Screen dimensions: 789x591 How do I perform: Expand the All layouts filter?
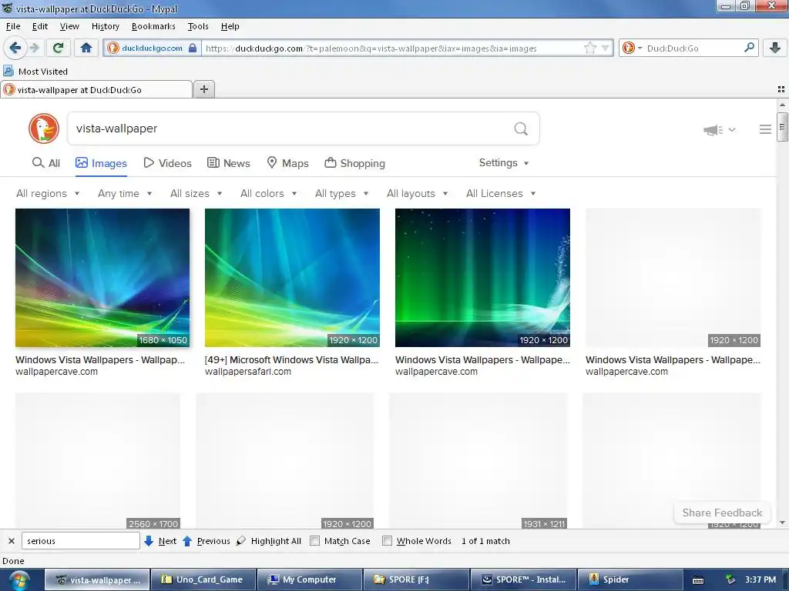click(x=417, y=193)
